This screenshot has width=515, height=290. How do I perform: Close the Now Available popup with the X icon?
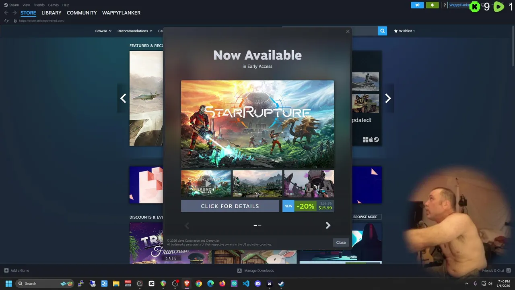(x=348, y=31)
